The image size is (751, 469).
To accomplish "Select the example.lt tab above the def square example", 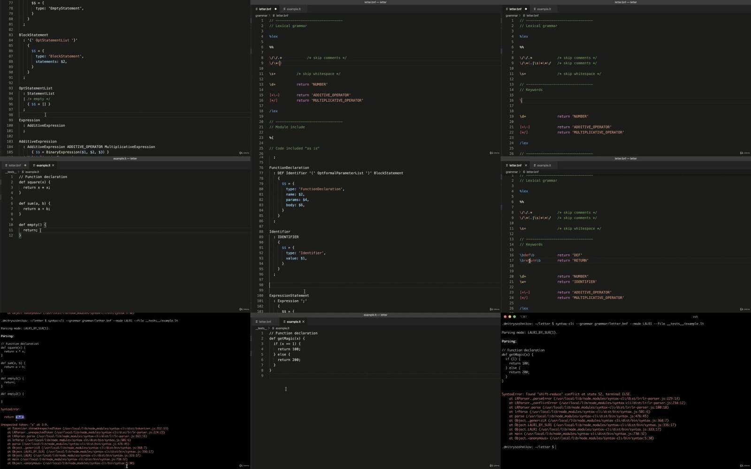I will click(x=43, y=165).
